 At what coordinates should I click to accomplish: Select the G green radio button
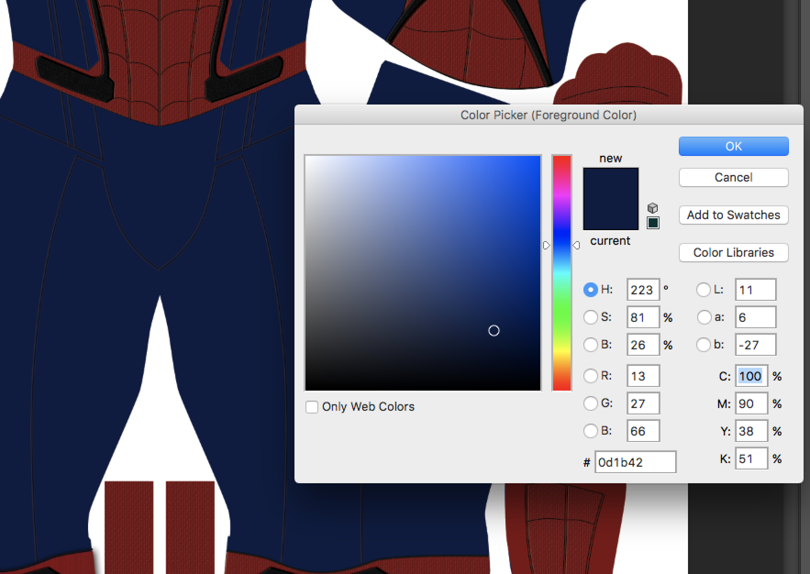click(590, 403)
